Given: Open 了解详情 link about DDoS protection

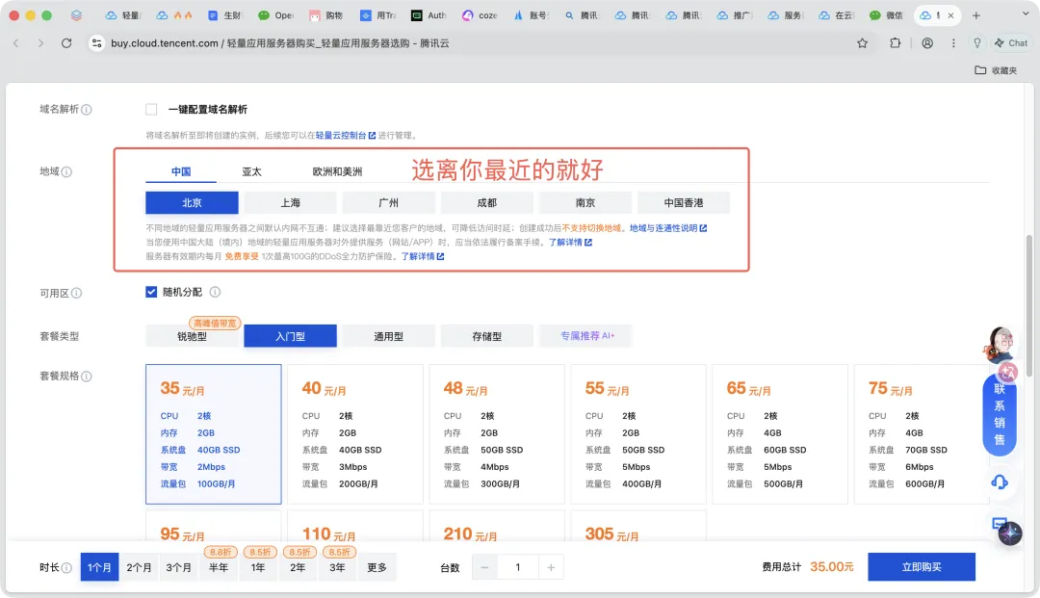Looking at the screenshot, I should click(x=423, y=256).
